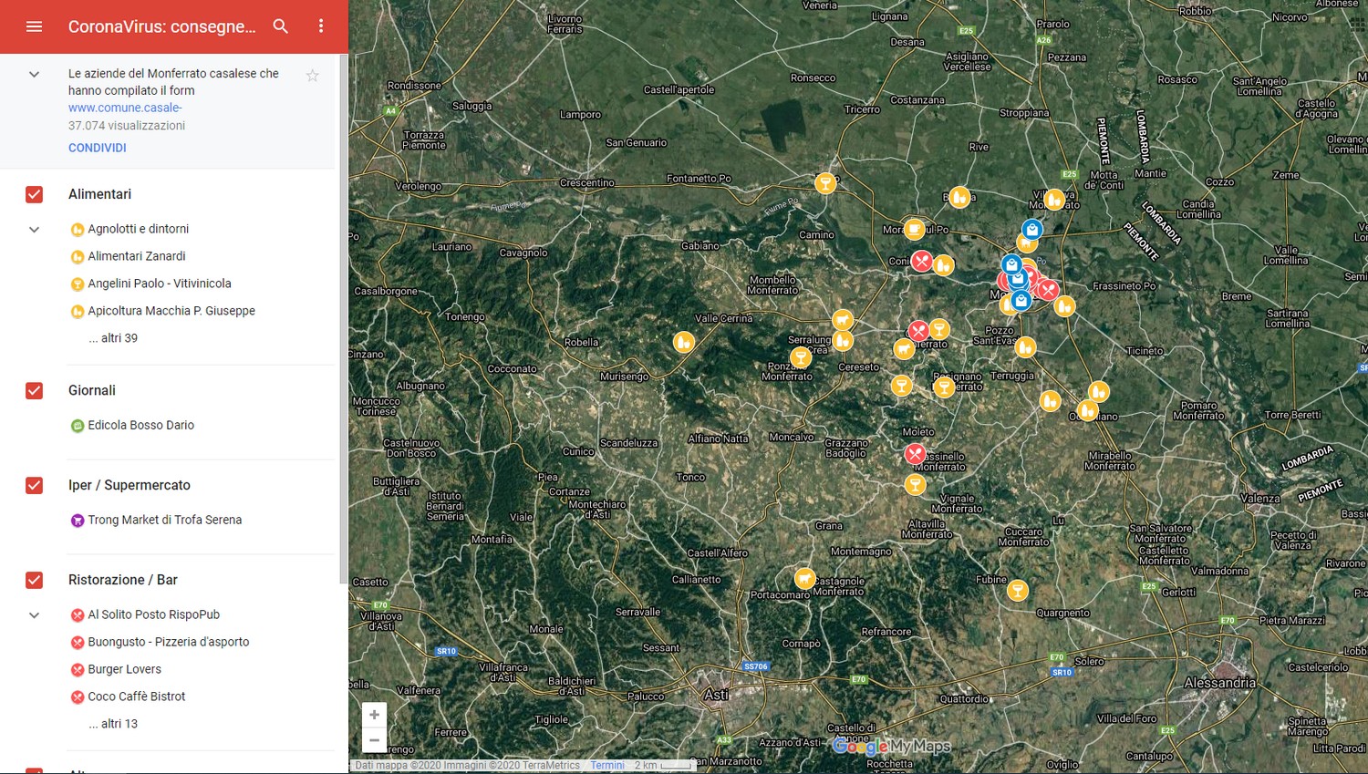Open Al Solito Posto RispoPub entry

coord(154,614)
